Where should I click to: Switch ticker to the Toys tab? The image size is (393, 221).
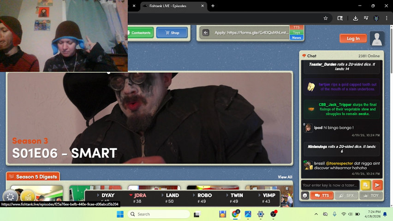[297, 33]
